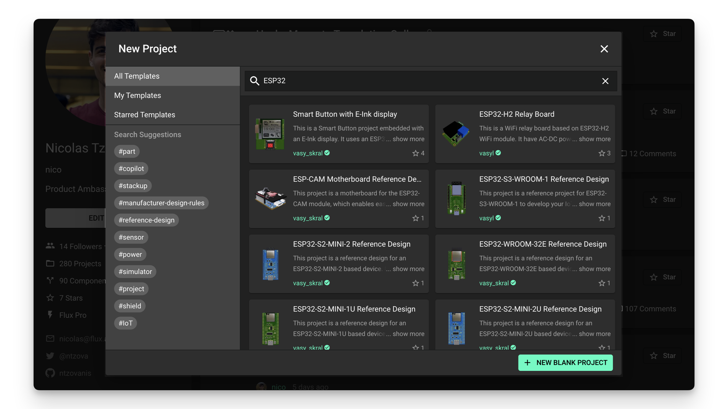This screenshot has height=409, width=728.
Task: Open ESP32-S2-MINI-2U board thumbnail
Action: [456, 328]
